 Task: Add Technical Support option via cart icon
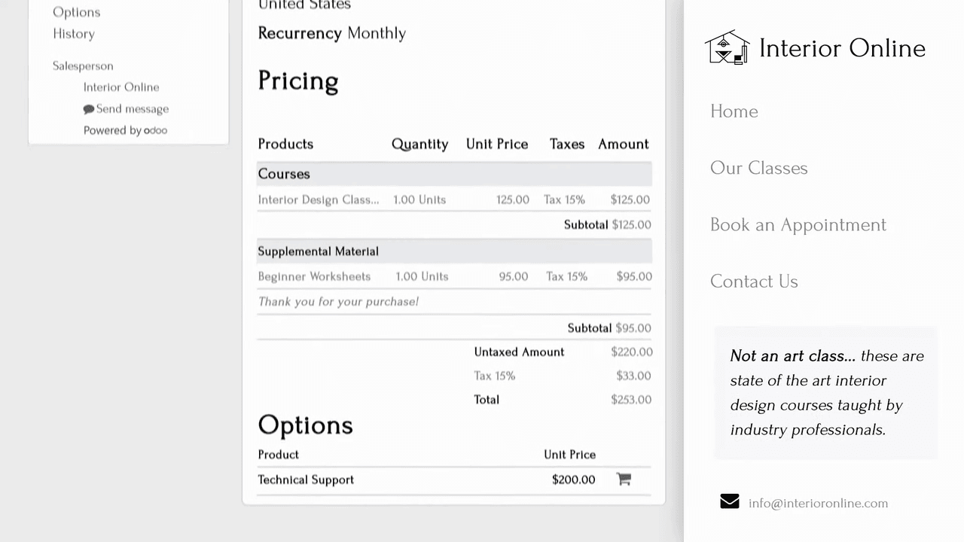point(624,480)
